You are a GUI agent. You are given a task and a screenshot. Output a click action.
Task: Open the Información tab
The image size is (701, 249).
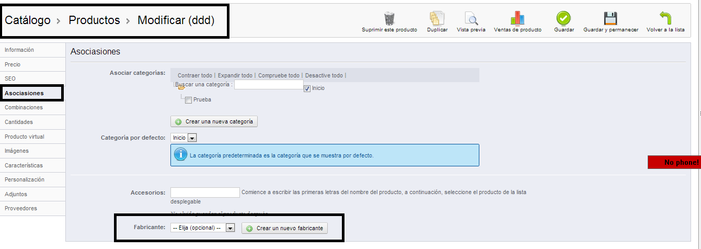click(32, 50)
